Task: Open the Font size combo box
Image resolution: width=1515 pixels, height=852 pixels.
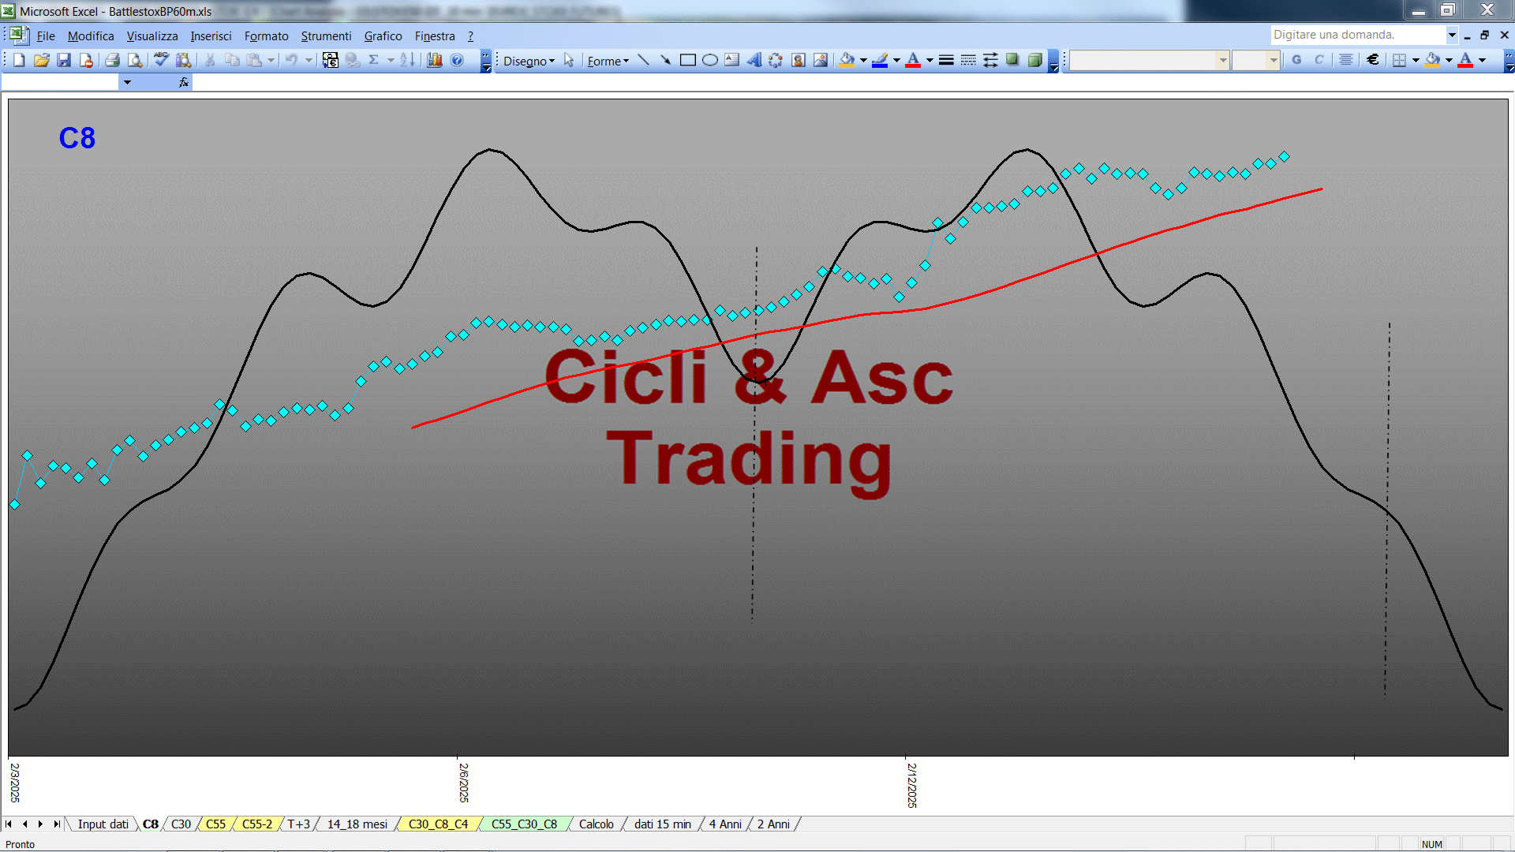Action: pyautogui.click(x=1256, y=60)
